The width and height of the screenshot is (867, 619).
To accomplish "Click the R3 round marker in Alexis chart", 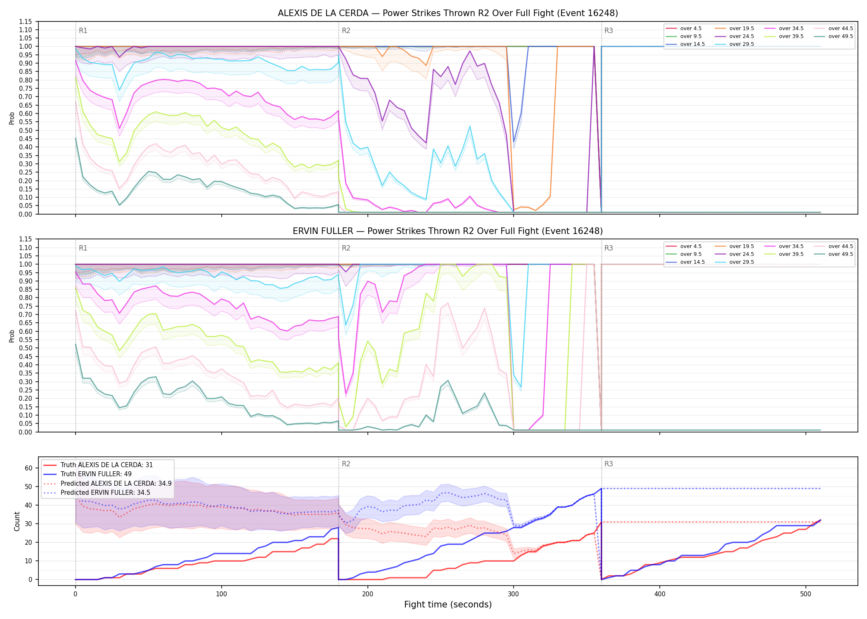I will click(x=609, y=31).
